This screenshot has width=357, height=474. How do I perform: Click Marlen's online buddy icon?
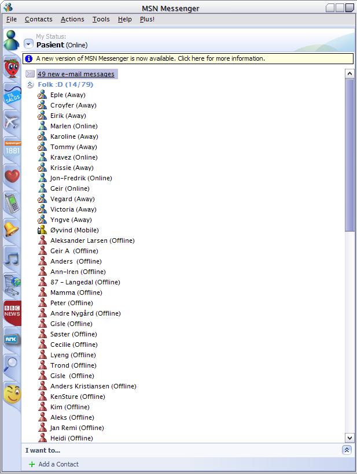[x=42, y=126]
